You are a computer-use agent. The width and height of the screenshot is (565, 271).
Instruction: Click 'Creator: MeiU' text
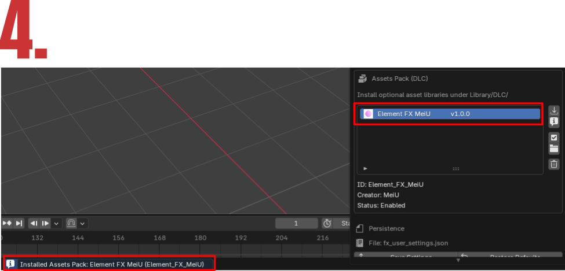tap(378, 195)
